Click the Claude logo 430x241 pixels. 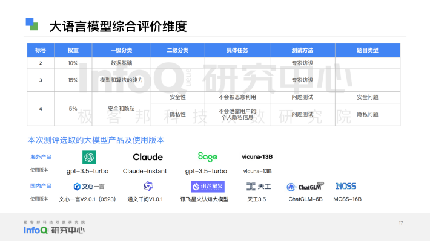pyautogui.click(x=148, y=157)
